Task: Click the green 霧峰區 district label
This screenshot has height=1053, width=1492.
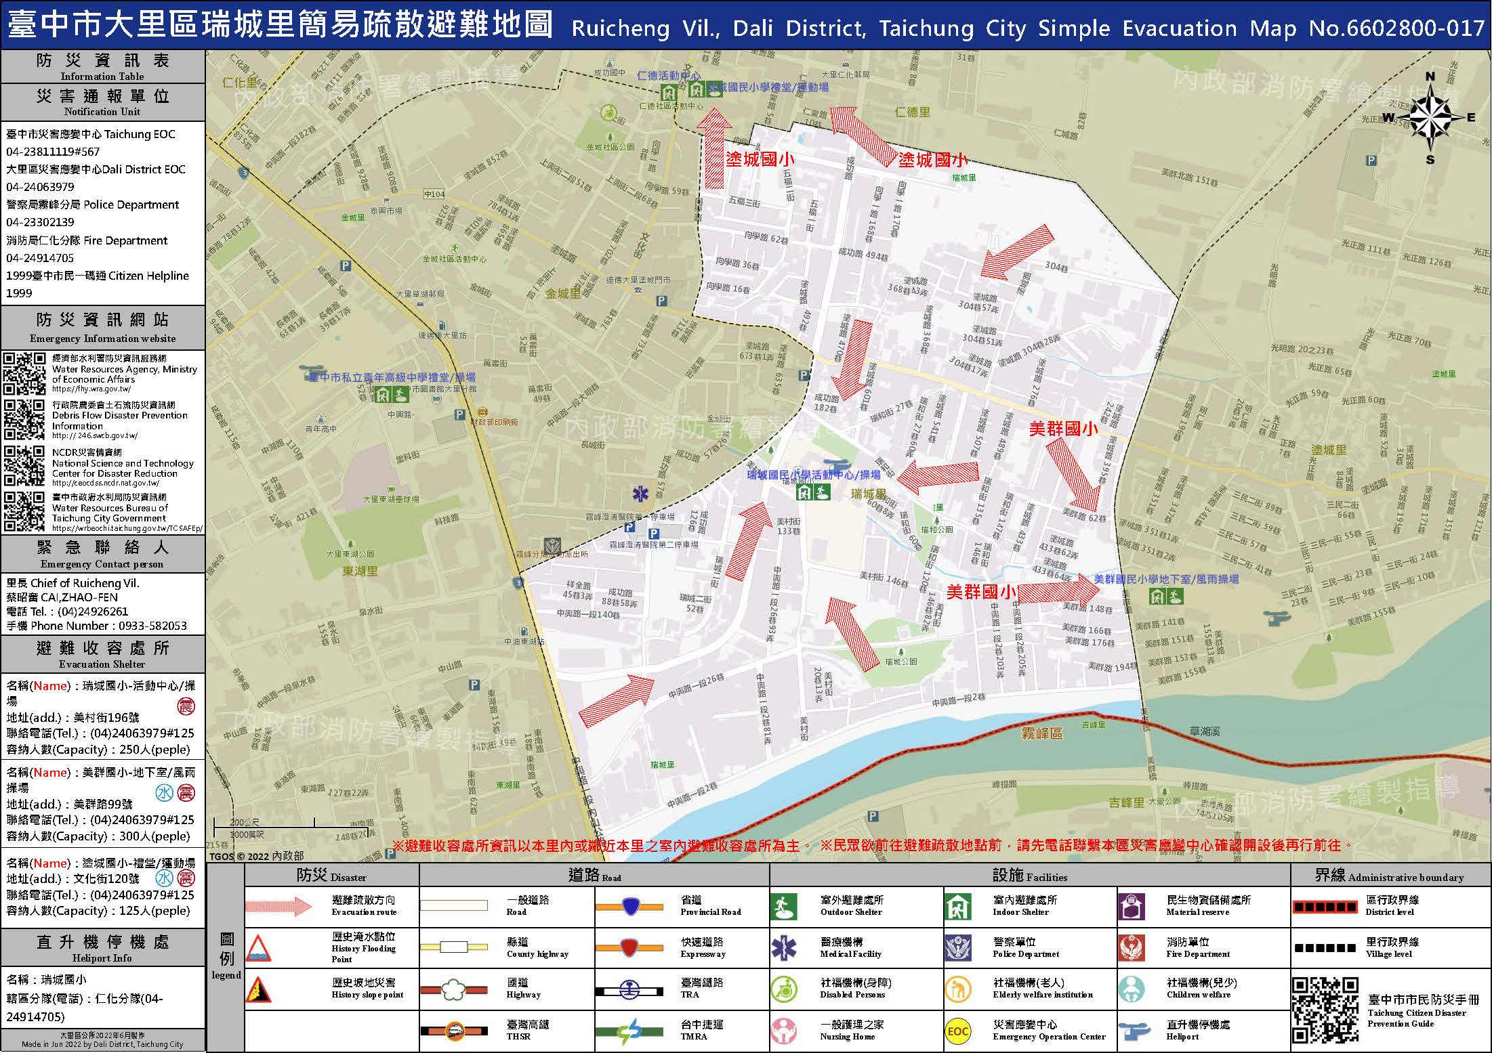Action: [x=1042, y=732]
